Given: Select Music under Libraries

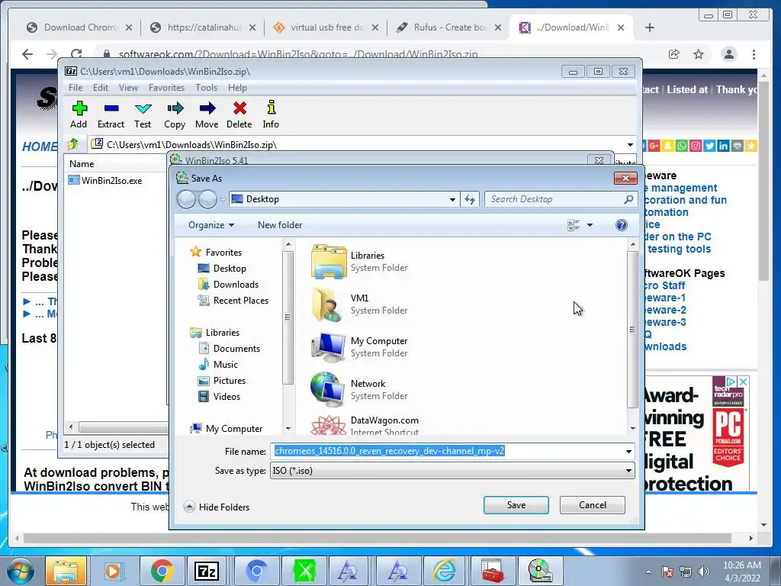Looking at the screenshot, I should pyautogui.click(x=218, y=365).
